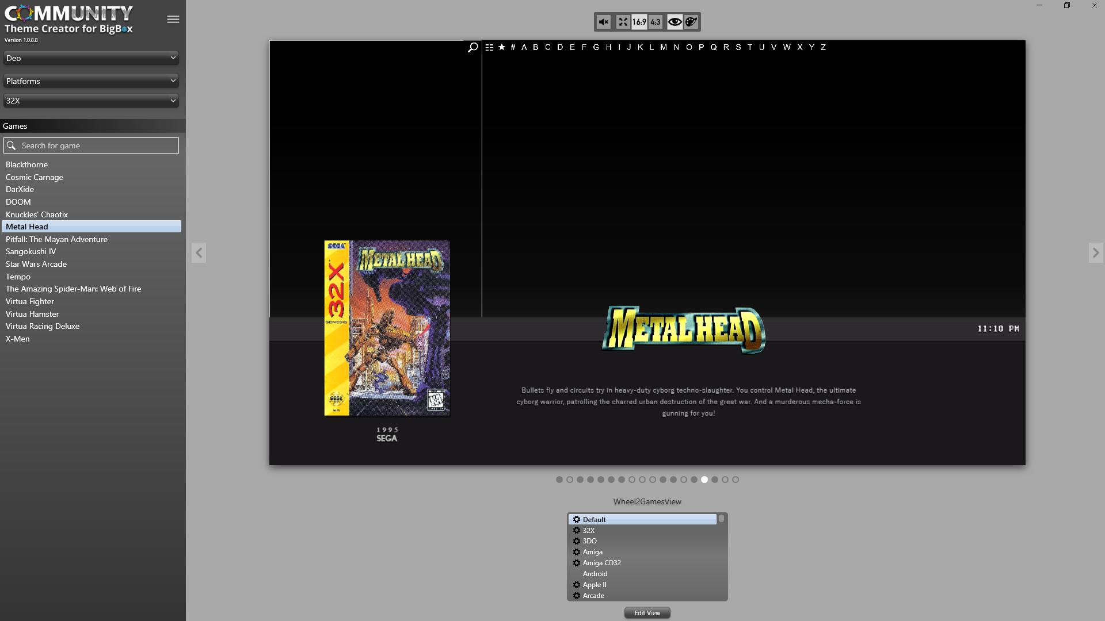Screen dimensions: 1105x621
Task: Select Cosmic Carnage in the games list
Action: pos(91,177)
